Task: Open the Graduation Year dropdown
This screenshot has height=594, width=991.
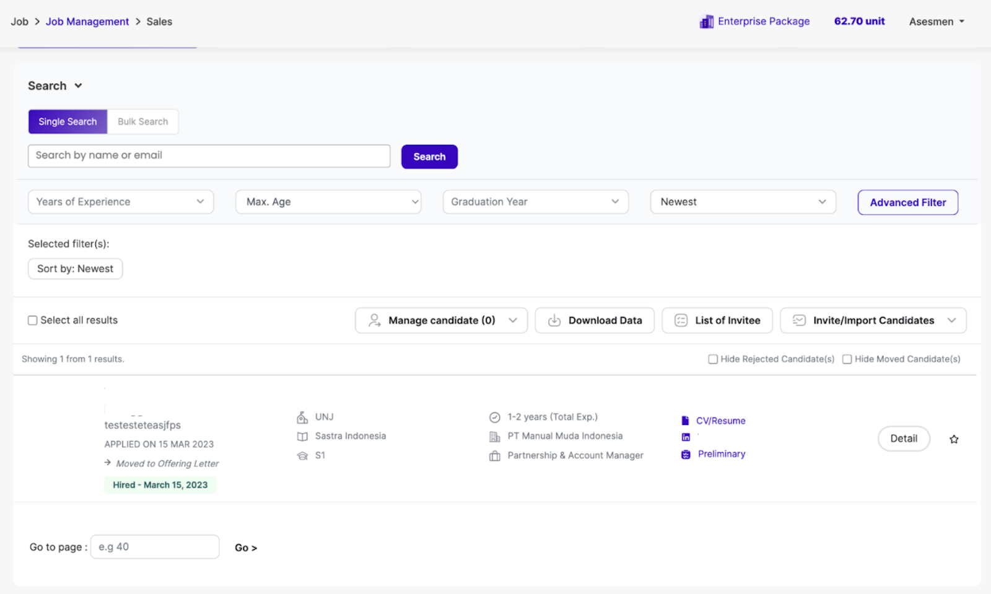Action: [x=536, y=202]
